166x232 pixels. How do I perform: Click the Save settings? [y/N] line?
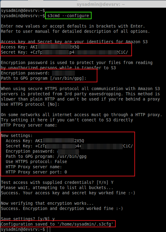[x=28, y=219]
